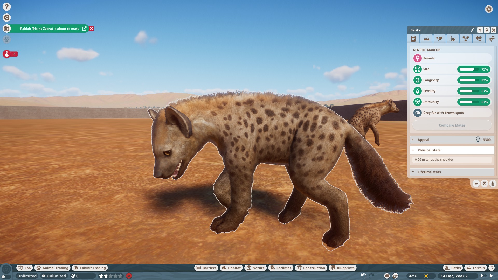Locate Barika with the pin icon
Image resolution: width=498 pixels, height=280 pixels.
(487, 30)
